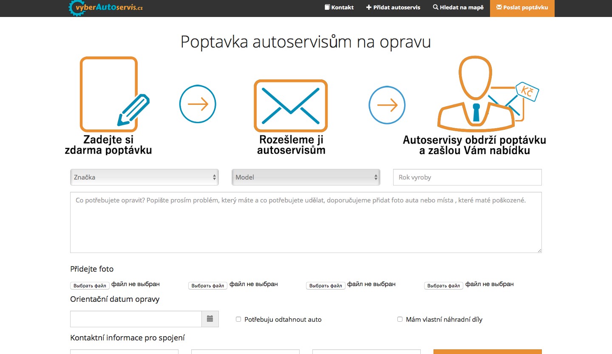Open the Model dropdown
The image size is (612, 354).
(306, 177)
